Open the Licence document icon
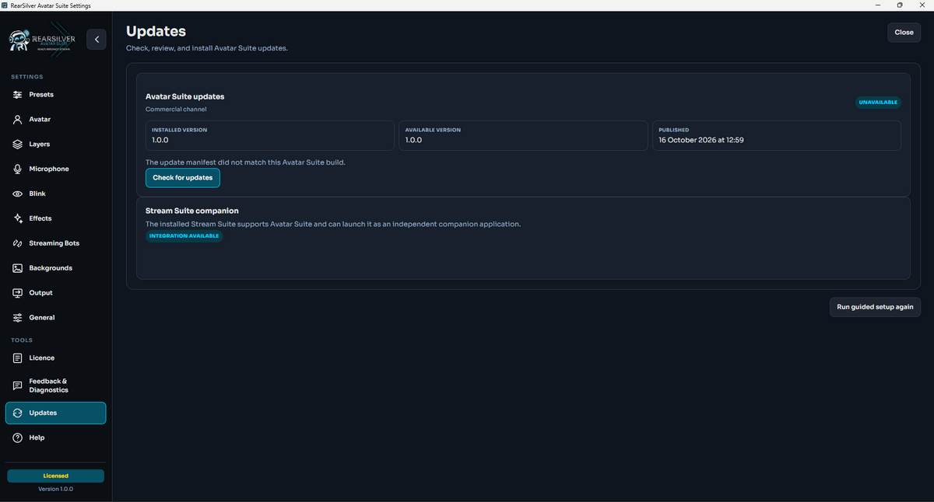Image resolution: width=934 pixels, height=502 pixels. (18, 358)
